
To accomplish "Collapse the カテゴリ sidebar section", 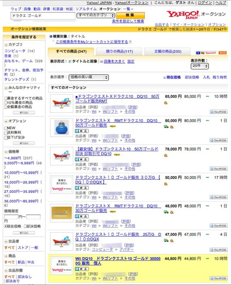I will [x=6, y=45].
